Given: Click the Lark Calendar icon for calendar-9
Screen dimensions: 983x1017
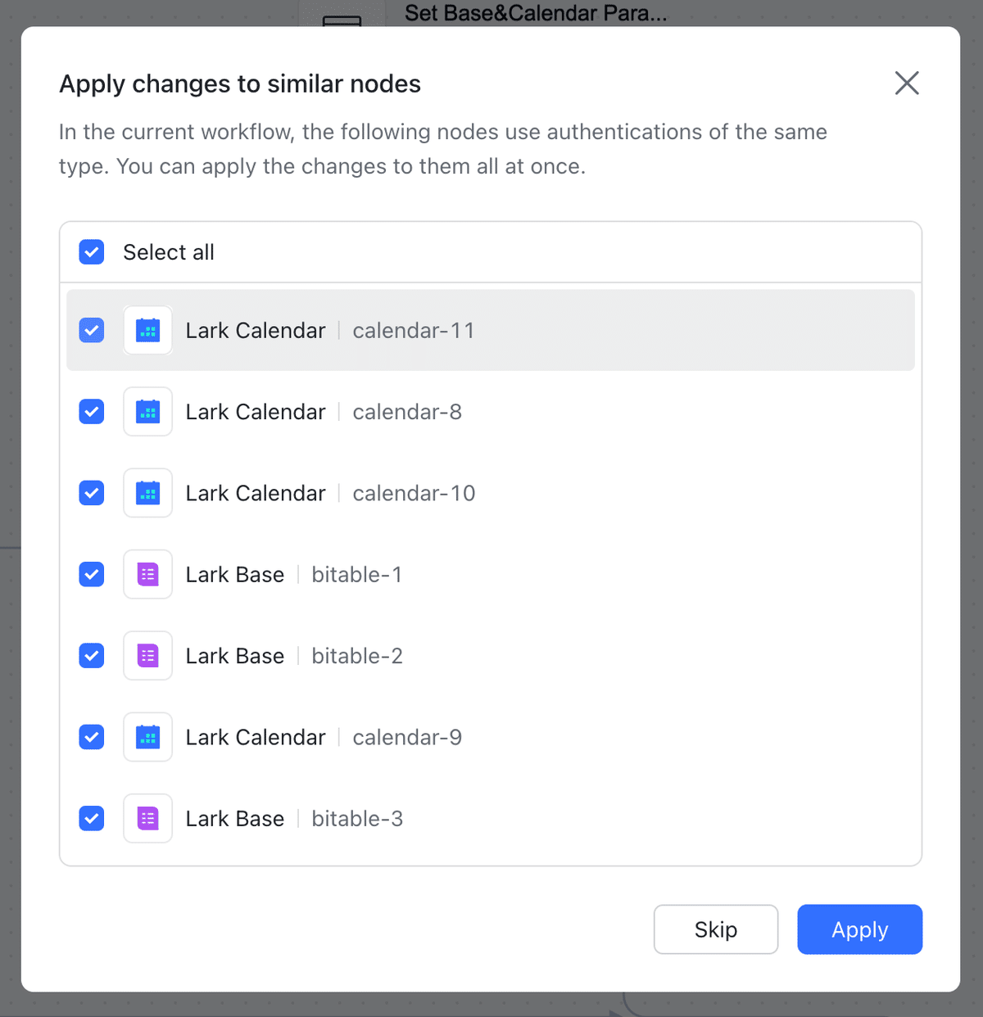Looking at the screenshot, I should [x=147, y=737].
